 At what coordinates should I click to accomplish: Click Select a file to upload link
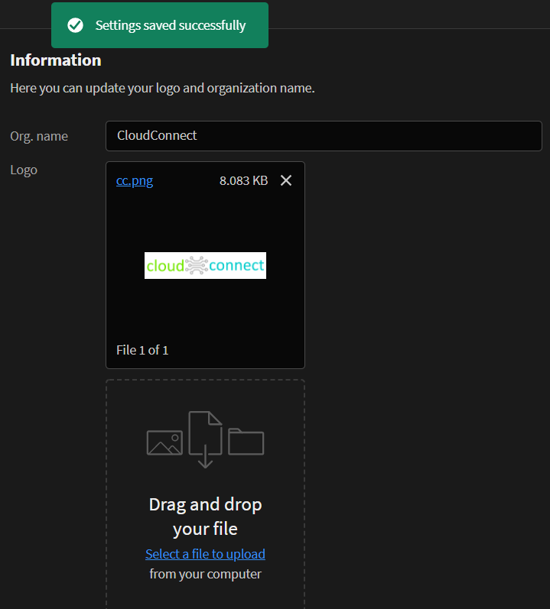205,554
